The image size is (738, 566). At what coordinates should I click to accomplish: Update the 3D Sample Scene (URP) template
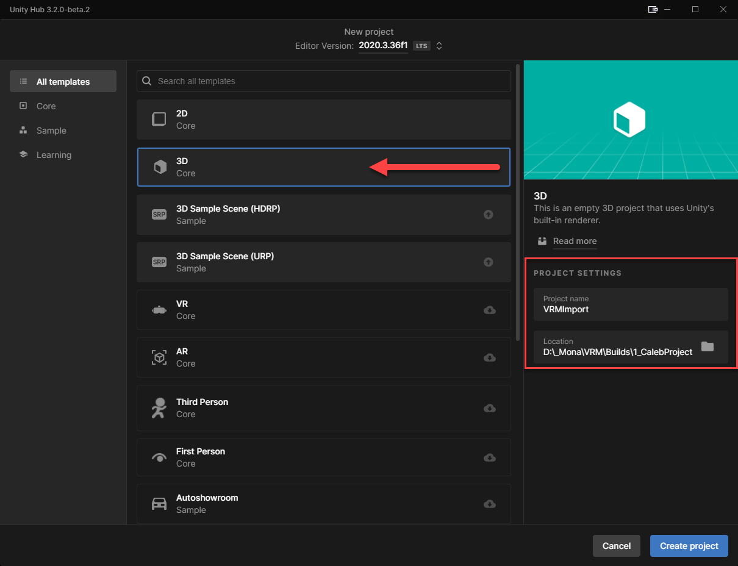tap(488, 262)
